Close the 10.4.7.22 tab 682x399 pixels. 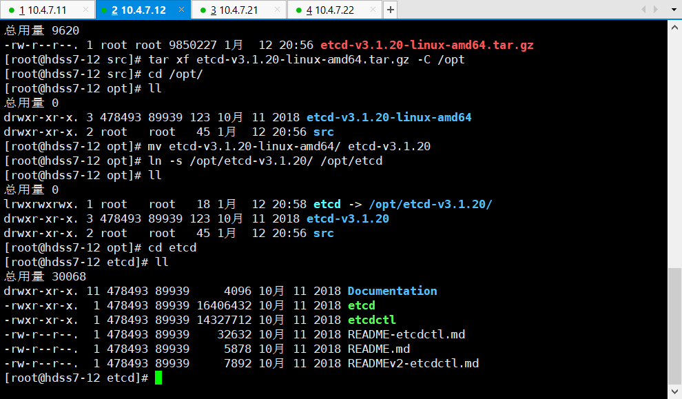(374, 10)
